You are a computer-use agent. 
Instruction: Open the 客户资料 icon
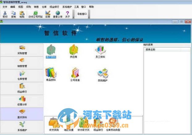(x=51, y=51)
